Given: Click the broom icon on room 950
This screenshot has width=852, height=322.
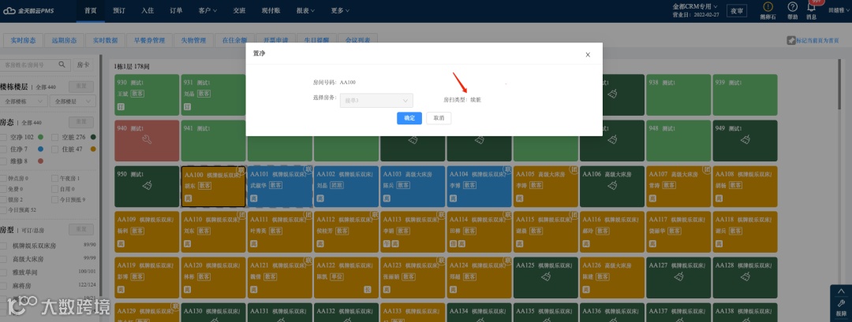Looking at the screenshot, I should point(147,186).
